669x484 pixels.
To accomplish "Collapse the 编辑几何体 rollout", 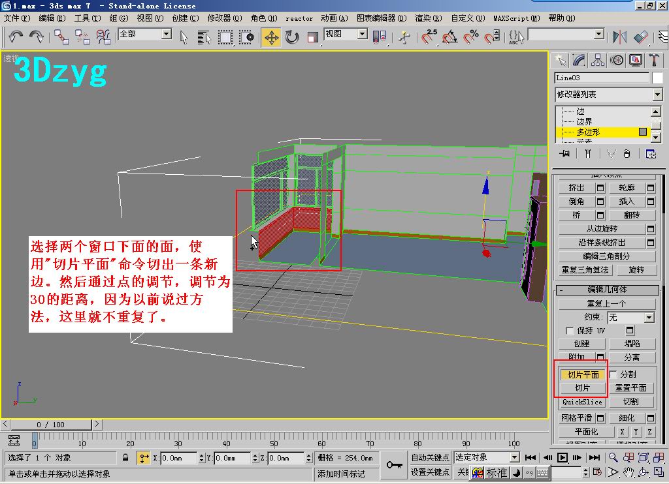I will (607, 290).
